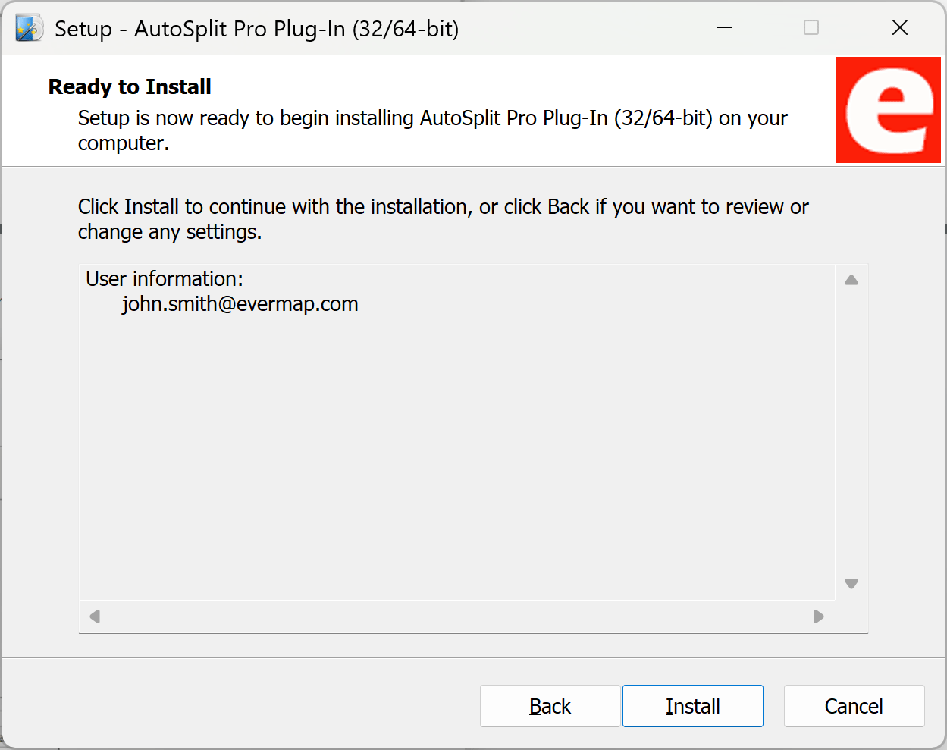Click the red EverMap 'e' logo
Image resolution: width=947 pixels, height=750 pixels.
tap(888, 110)
